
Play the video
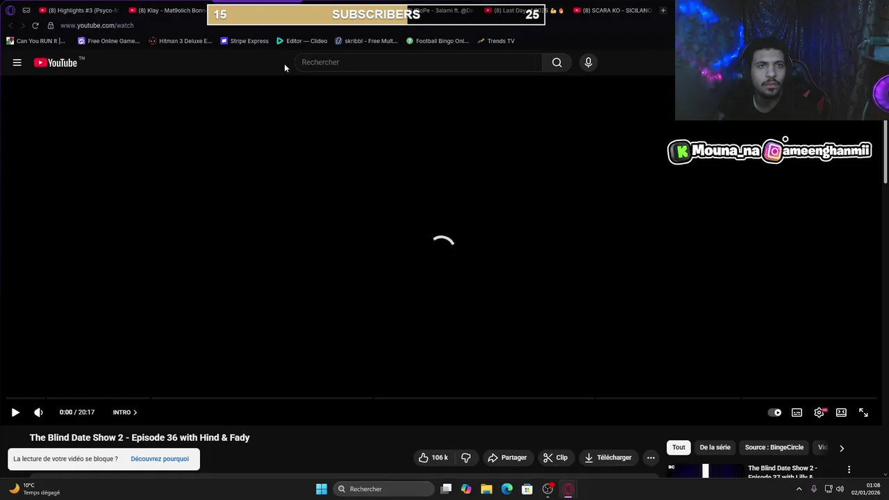pyautogui.click(x=15, y=412)
